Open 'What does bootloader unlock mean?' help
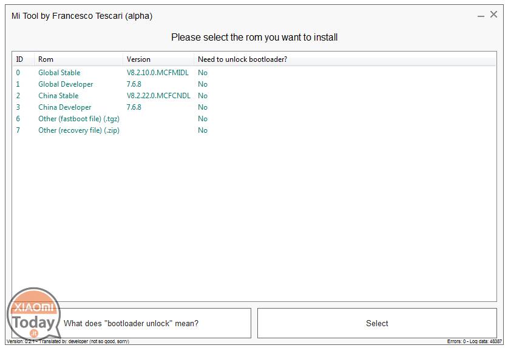Screen dimensions: 508x348 pos(131,323)
